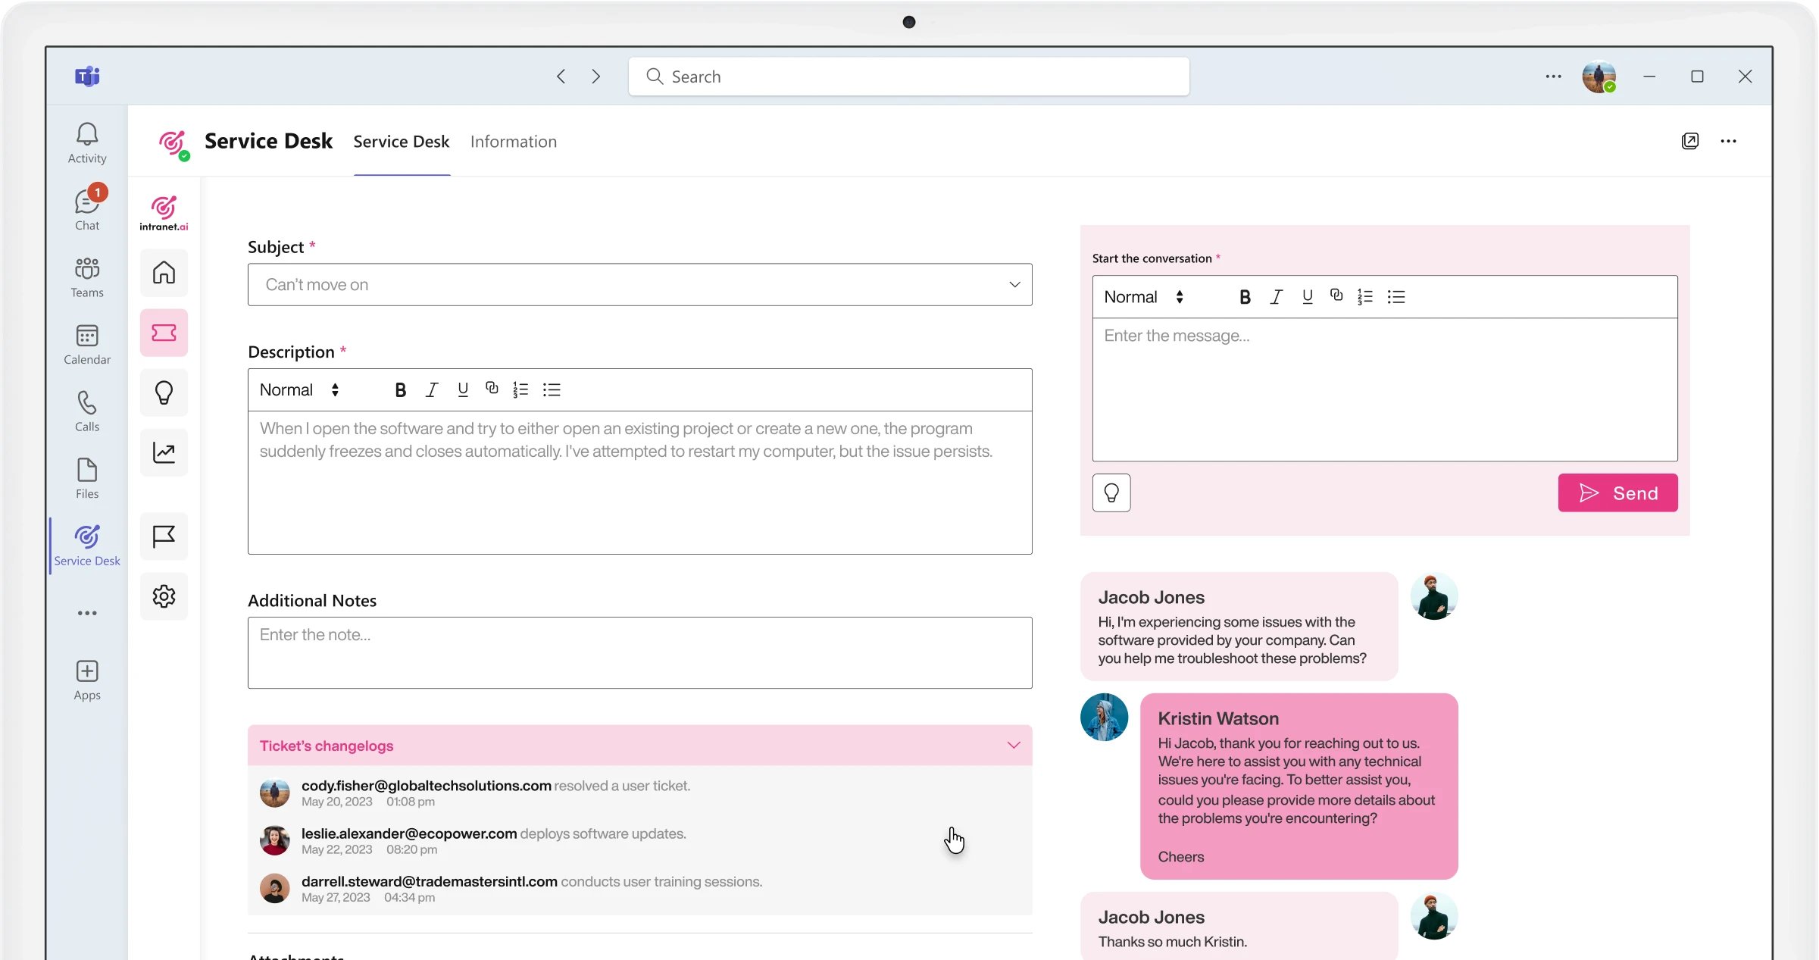Viewport: 1819px width, 960px height.
Task: Toggle italic in the conversation editor
Action: (1277, 297)
